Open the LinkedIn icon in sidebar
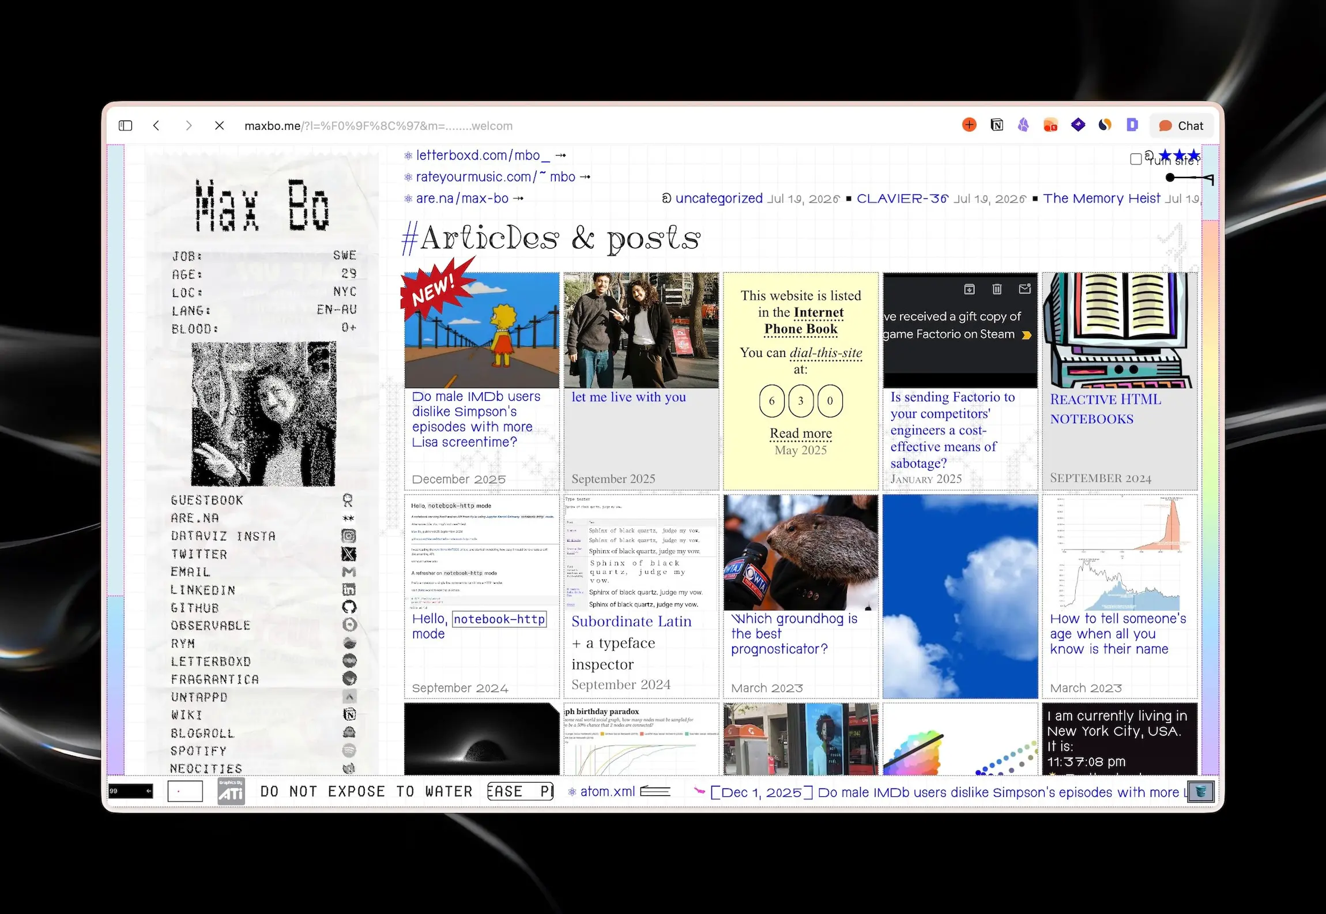Viewport: 1326px width, 914px height. pos(348,589)
